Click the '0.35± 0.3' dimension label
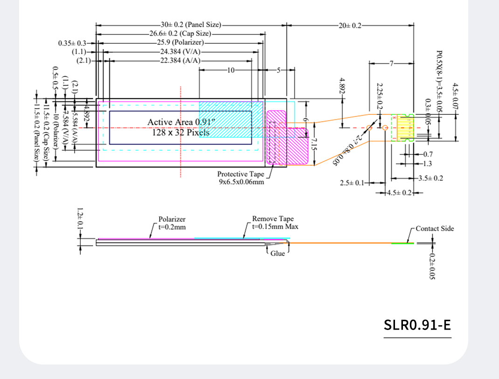Screen dimensions: 499x379 72,43
